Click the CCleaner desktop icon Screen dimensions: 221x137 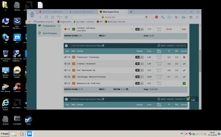(x=17, y=87)
